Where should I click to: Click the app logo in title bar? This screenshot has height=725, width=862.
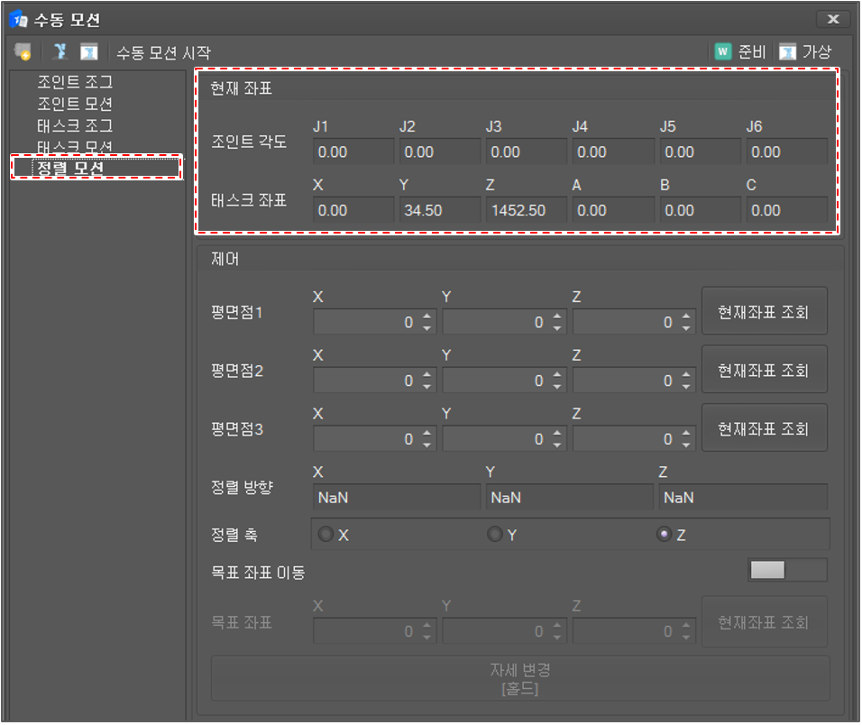point(17,18)
